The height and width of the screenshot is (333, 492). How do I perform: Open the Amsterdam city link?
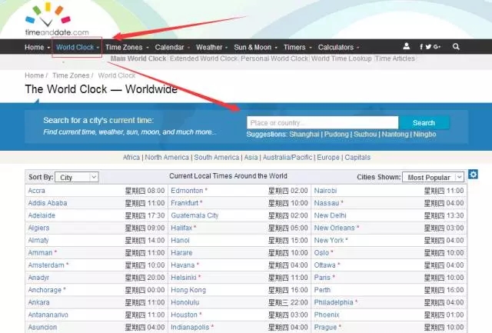click(x=46, y=264)
